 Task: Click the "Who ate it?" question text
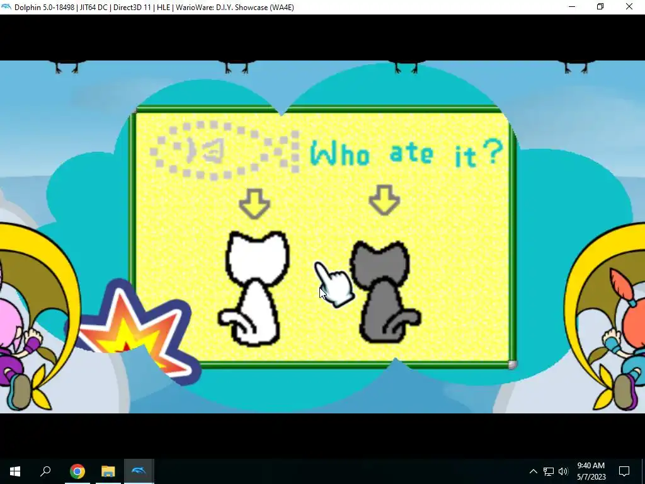pos(406,153)
